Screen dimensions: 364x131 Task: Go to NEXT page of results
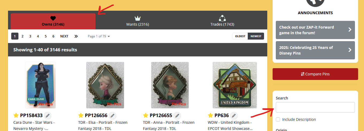pos(64,36)
